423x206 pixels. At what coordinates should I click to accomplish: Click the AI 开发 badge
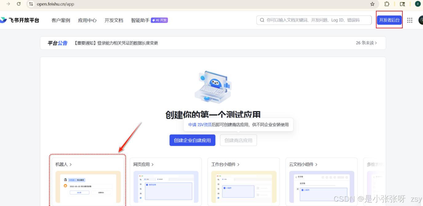pos(159,20)
